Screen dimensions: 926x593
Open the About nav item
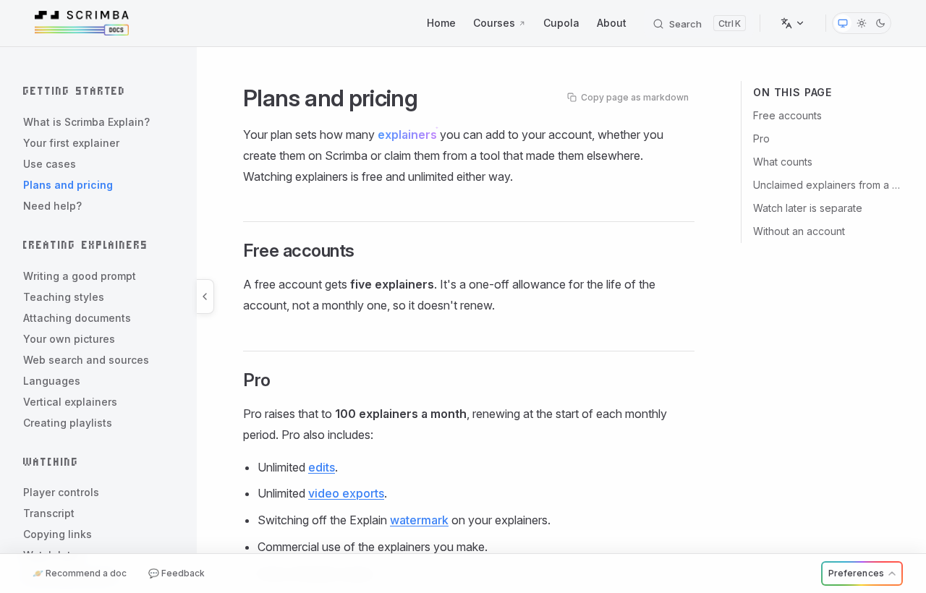[611, 23]
